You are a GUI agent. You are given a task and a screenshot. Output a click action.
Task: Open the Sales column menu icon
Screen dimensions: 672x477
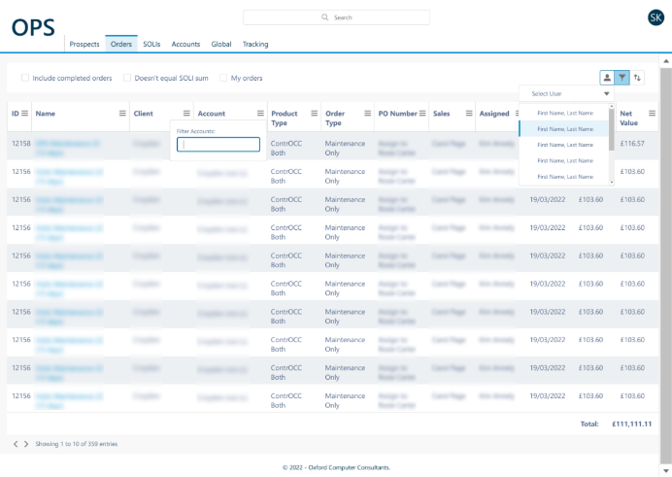(469, 113)
